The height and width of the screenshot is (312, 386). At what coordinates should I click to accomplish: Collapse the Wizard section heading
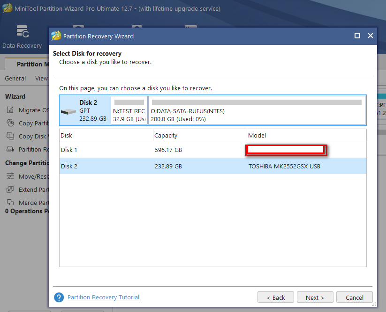point(15,96)
